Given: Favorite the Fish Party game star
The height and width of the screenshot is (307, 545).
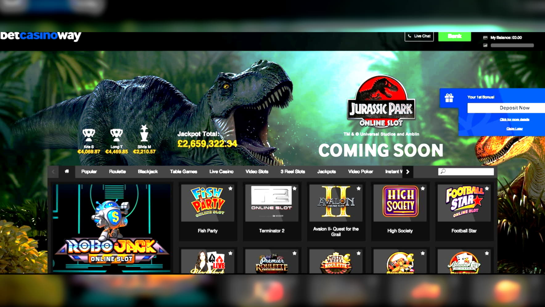Looking at the screenshot, I should point(230,188).
